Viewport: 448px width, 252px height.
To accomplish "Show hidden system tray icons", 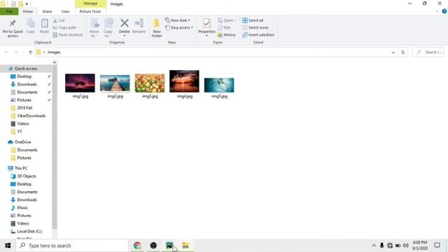I will click(x=374, y=246).
